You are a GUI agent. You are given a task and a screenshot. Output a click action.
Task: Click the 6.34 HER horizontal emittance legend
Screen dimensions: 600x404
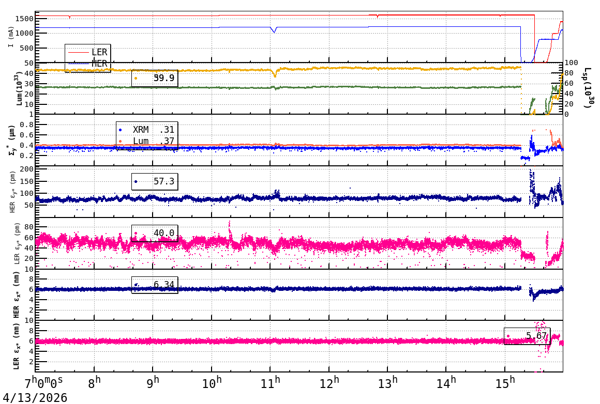pos(155,285)
